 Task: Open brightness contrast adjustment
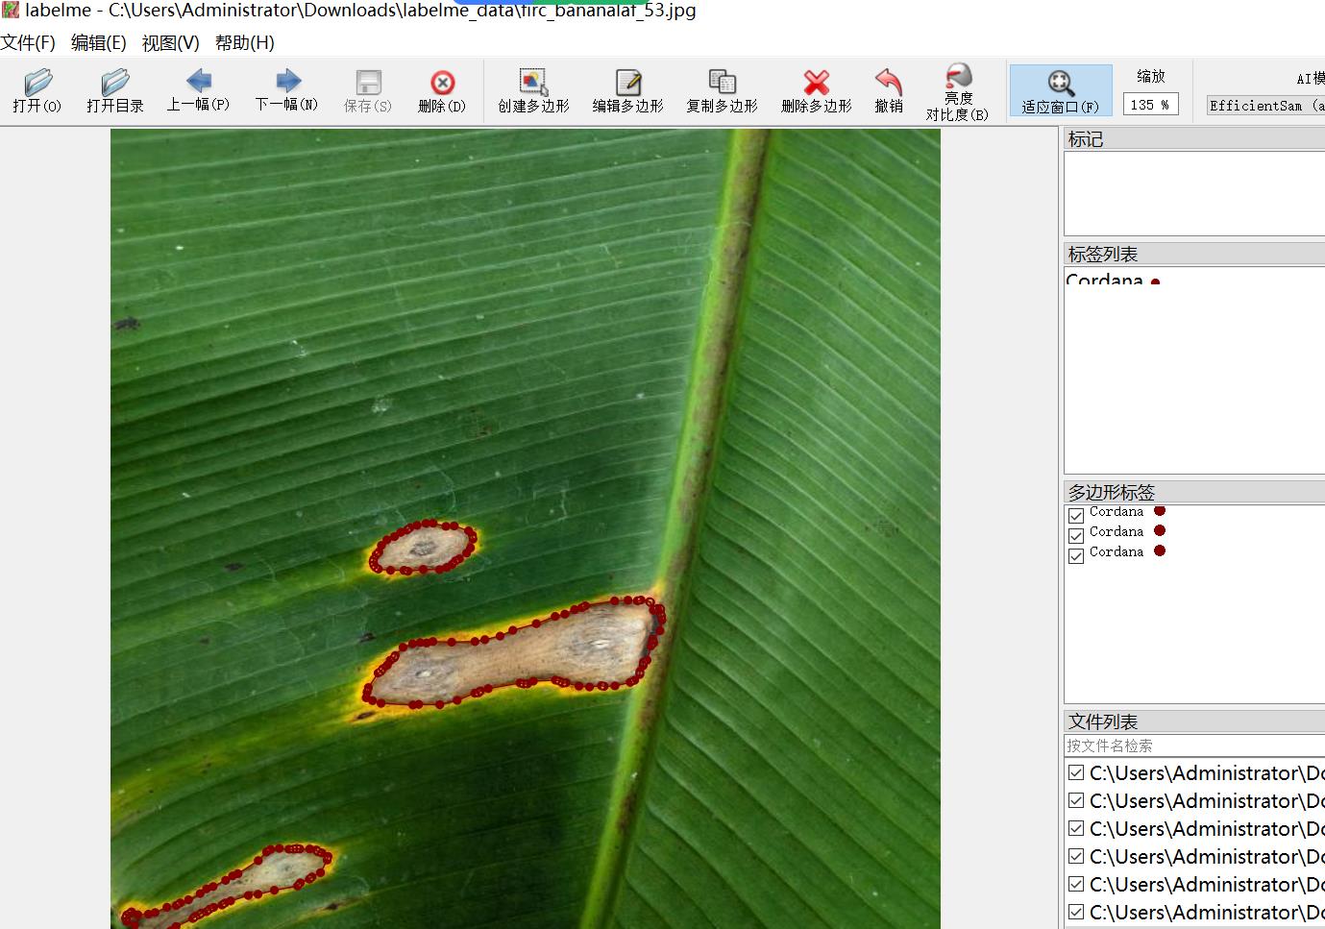pyautogui.click(x=957, y=91)
